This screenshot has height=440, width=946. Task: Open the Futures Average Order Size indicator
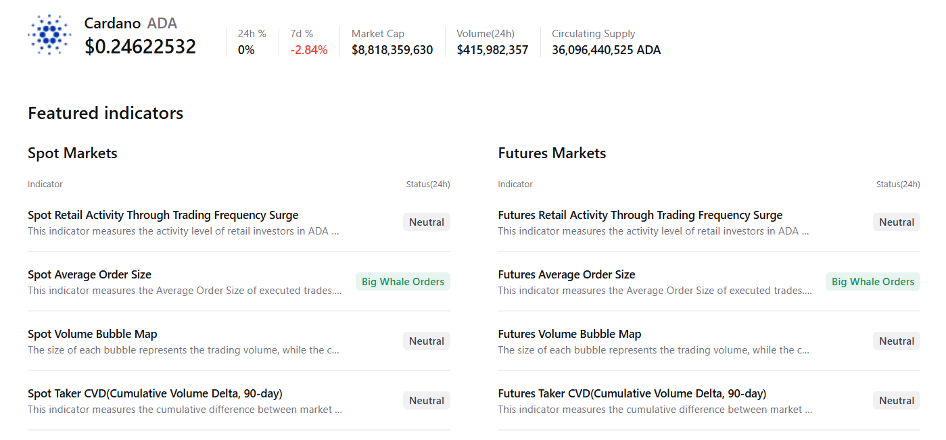pyautogui.click(x=567, y=275)
